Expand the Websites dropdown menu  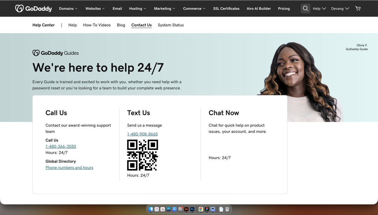[x=95, y=9]
